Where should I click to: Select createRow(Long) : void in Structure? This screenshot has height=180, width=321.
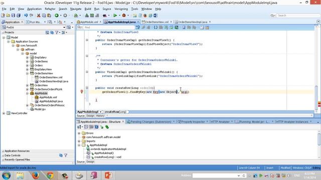tap(107, 157)
